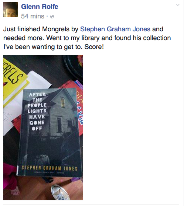Open Glenn Rolfe's profile picture
This screenshot has width=184, height=206.
click(11, 10)
